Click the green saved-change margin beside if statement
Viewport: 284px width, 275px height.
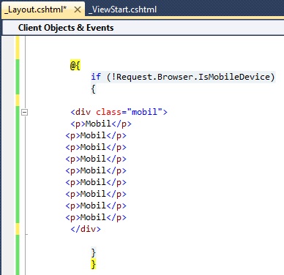(18, 77)
